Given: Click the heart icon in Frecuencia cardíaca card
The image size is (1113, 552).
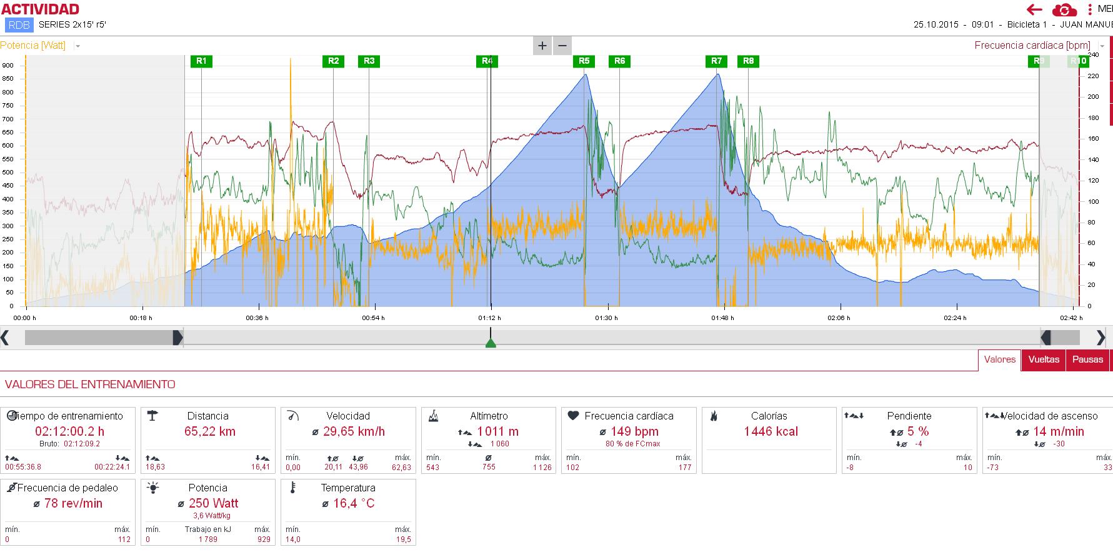Looking at the screenshot, I should point(572,416).
